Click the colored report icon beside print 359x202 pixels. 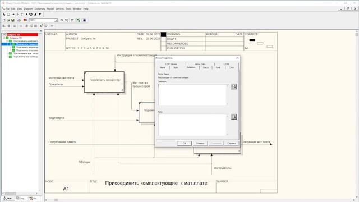[25, 20]
